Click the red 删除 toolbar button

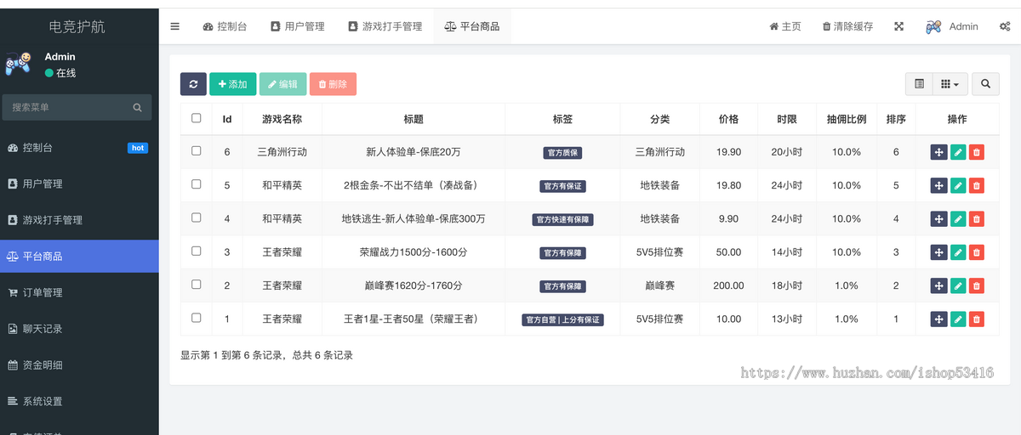tap(333, 84)
